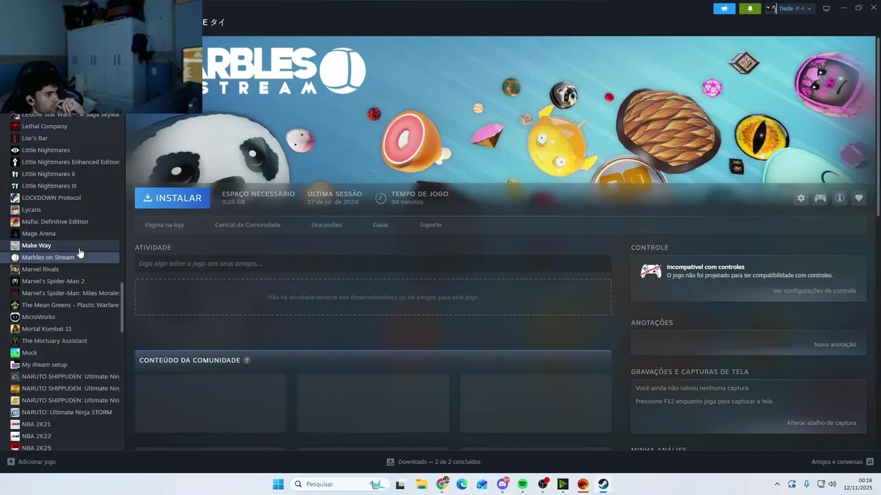Click The Mean Greens game icon
Viewport: 881px width, 495px height.
click(15, 305)
